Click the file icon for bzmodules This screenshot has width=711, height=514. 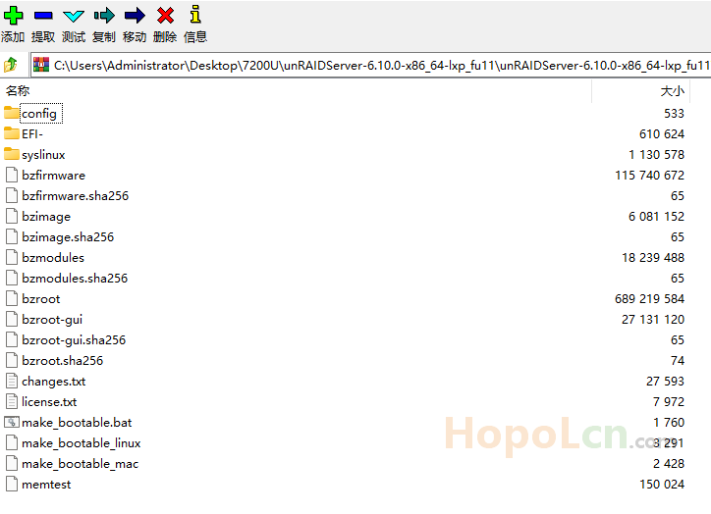tap(12, 257)
